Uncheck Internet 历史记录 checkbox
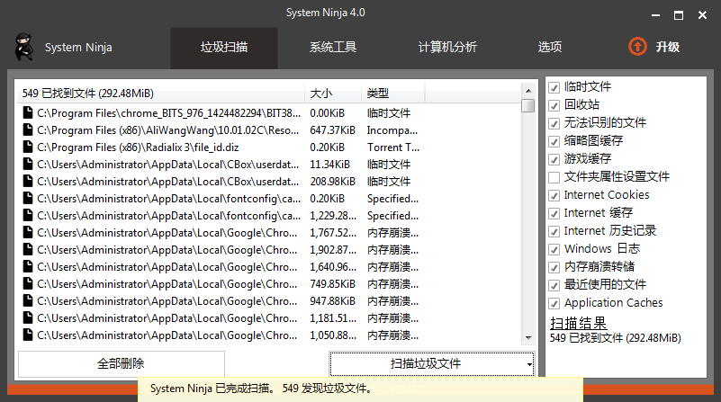This screenshot has width=721, height=402. click(x=554, y=231)
